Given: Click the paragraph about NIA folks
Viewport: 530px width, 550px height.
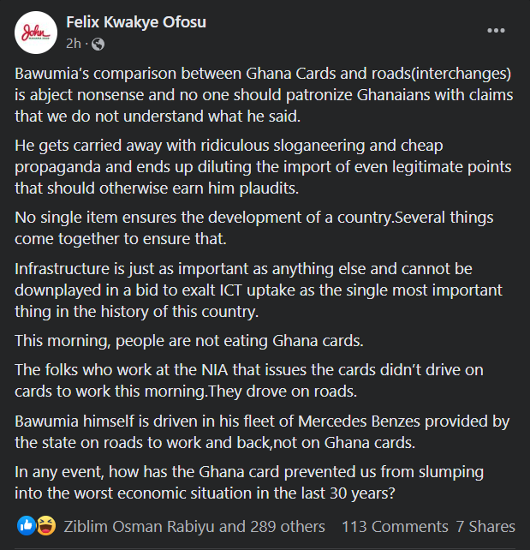Looking at the screenshot, I should pos(248,380).
